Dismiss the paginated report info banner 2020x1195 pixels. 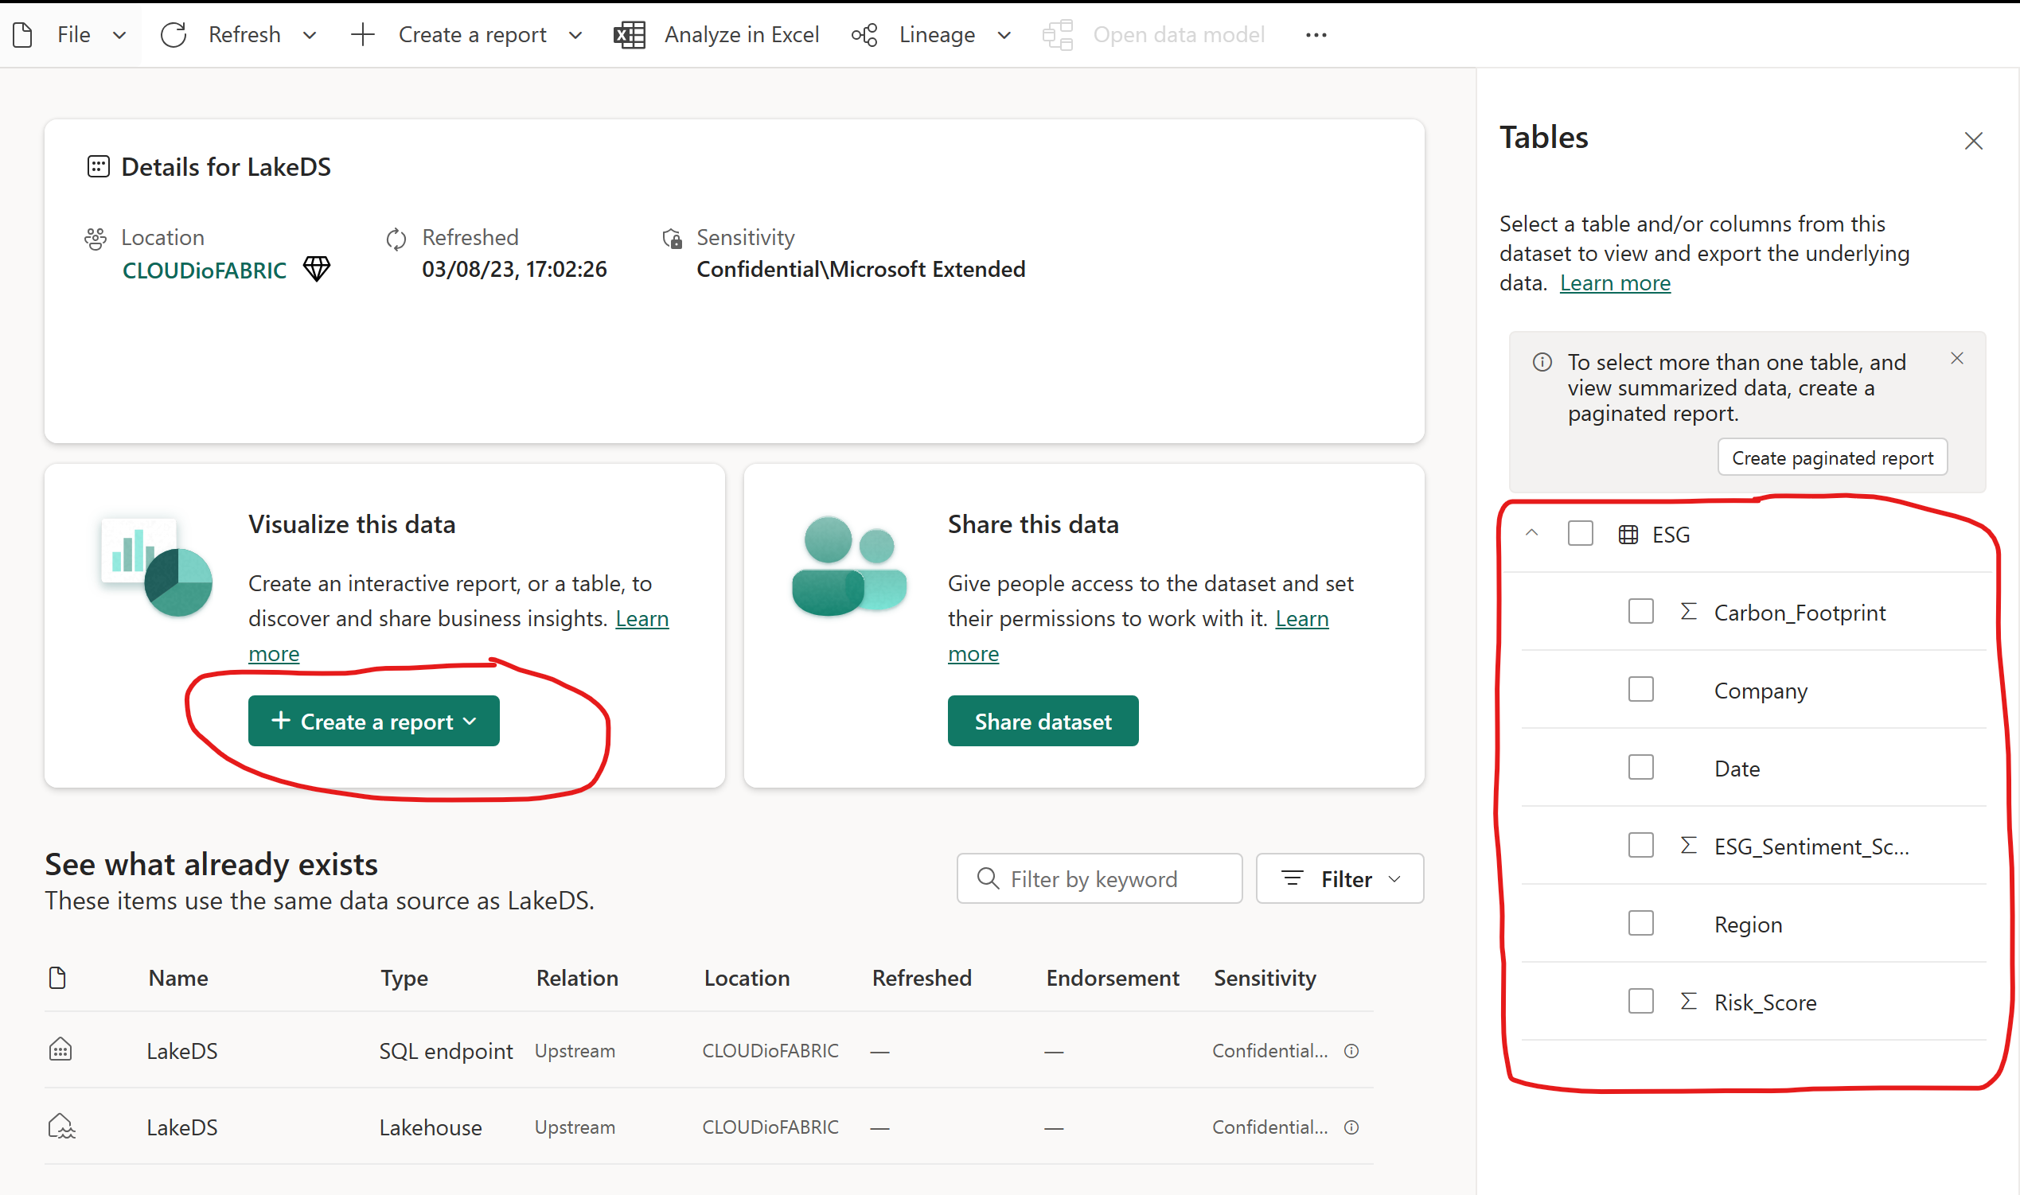(x=1957, y=358)
